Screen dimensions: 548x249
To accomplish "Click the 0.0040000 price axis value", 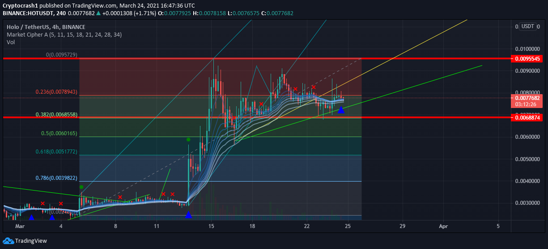I will pos(527,181).
